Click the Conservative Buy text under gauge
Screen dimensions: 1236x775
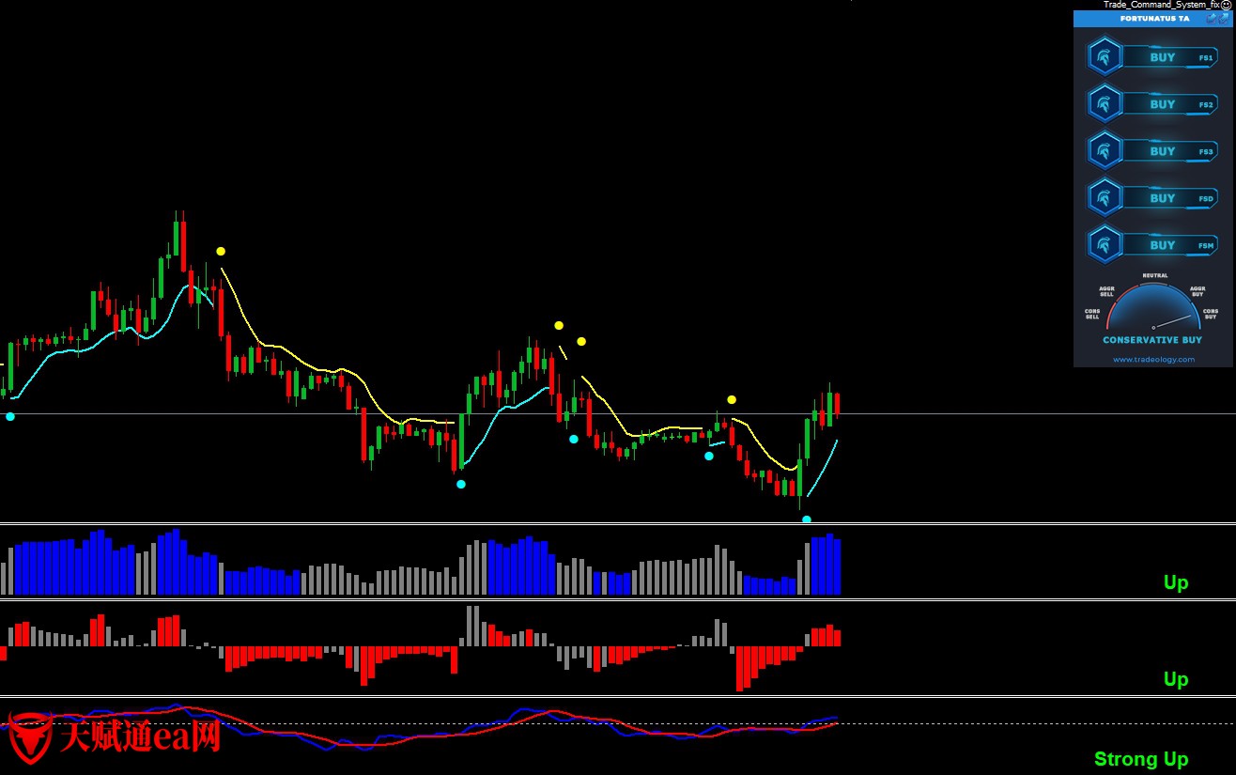(x=1151, y=340)
